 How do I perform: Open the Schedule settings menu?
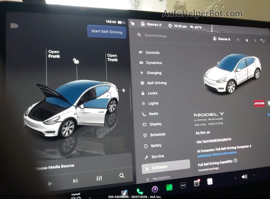pos(154,135)
